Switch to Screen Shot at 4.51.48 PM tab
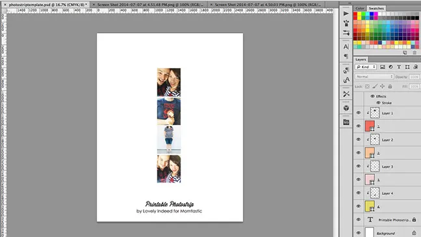 point(150,5)
